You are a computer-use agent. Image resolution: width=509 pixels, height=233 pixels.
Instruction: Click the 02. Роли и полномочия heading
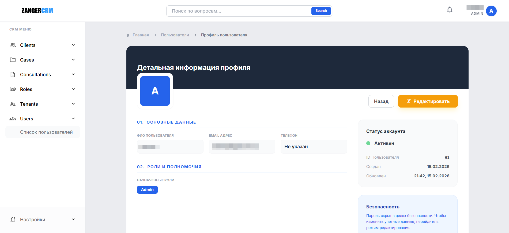(169, 167)
